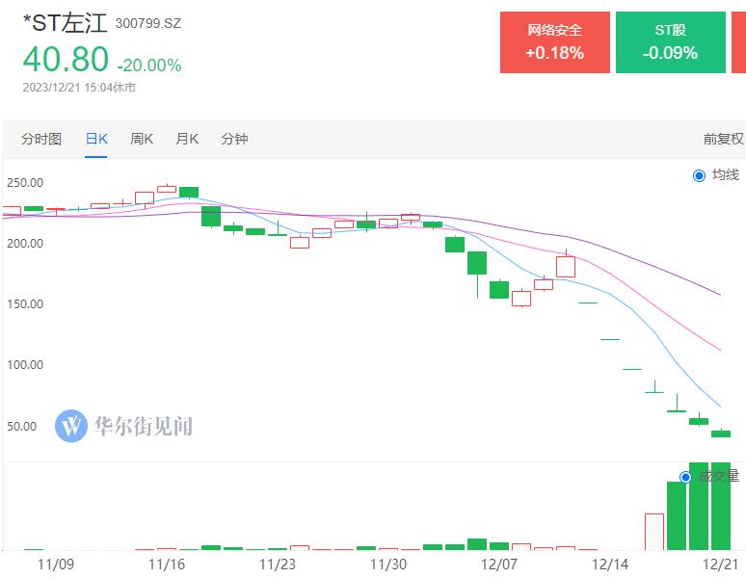The width and height of the screenshot is (746, 578).
Task: Click the 40.80 current price figure
Action: (66, 60)
